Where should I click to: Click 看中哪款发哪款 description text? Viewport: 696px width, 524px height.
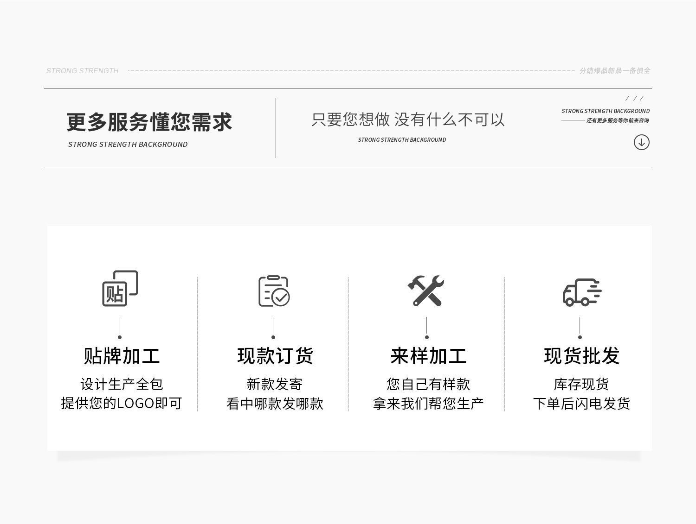click(x=275, y=404)
